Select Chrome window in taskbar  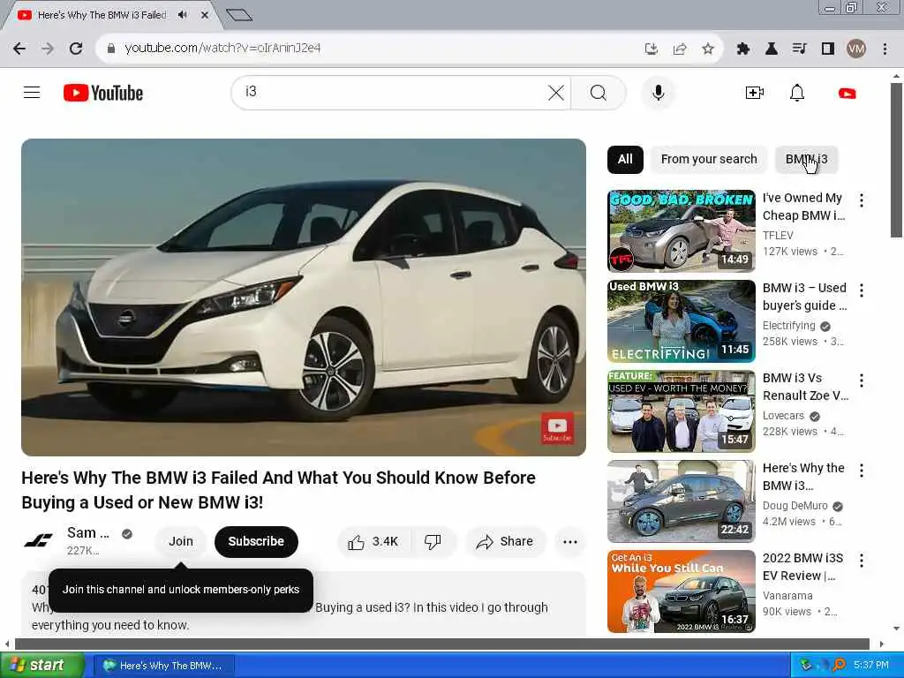click(x=164, y=666)
